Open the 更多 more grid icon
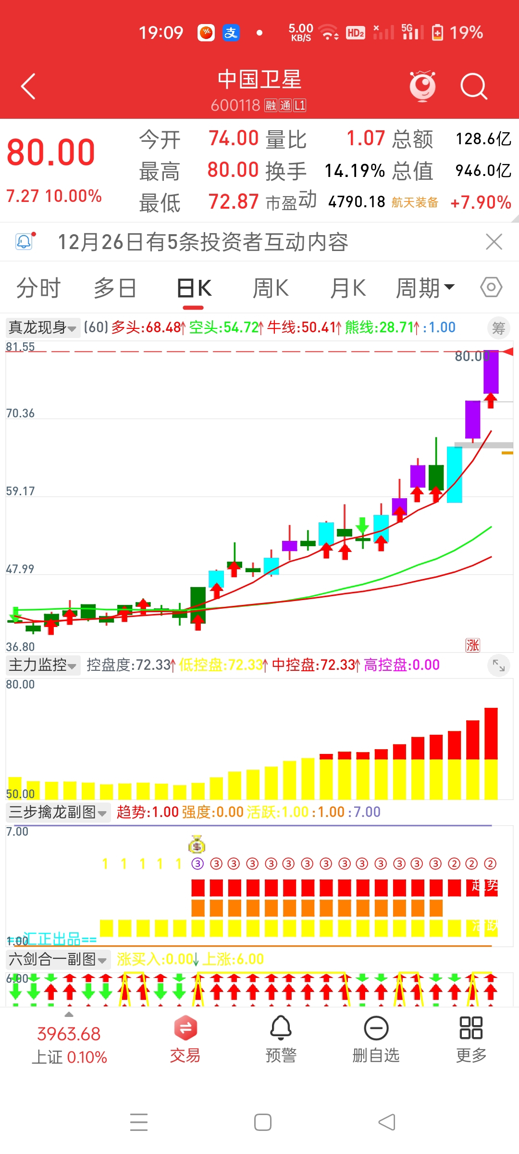This screenshot has width=519, height=1154. pyautogui.click(x=471, y=1040)
